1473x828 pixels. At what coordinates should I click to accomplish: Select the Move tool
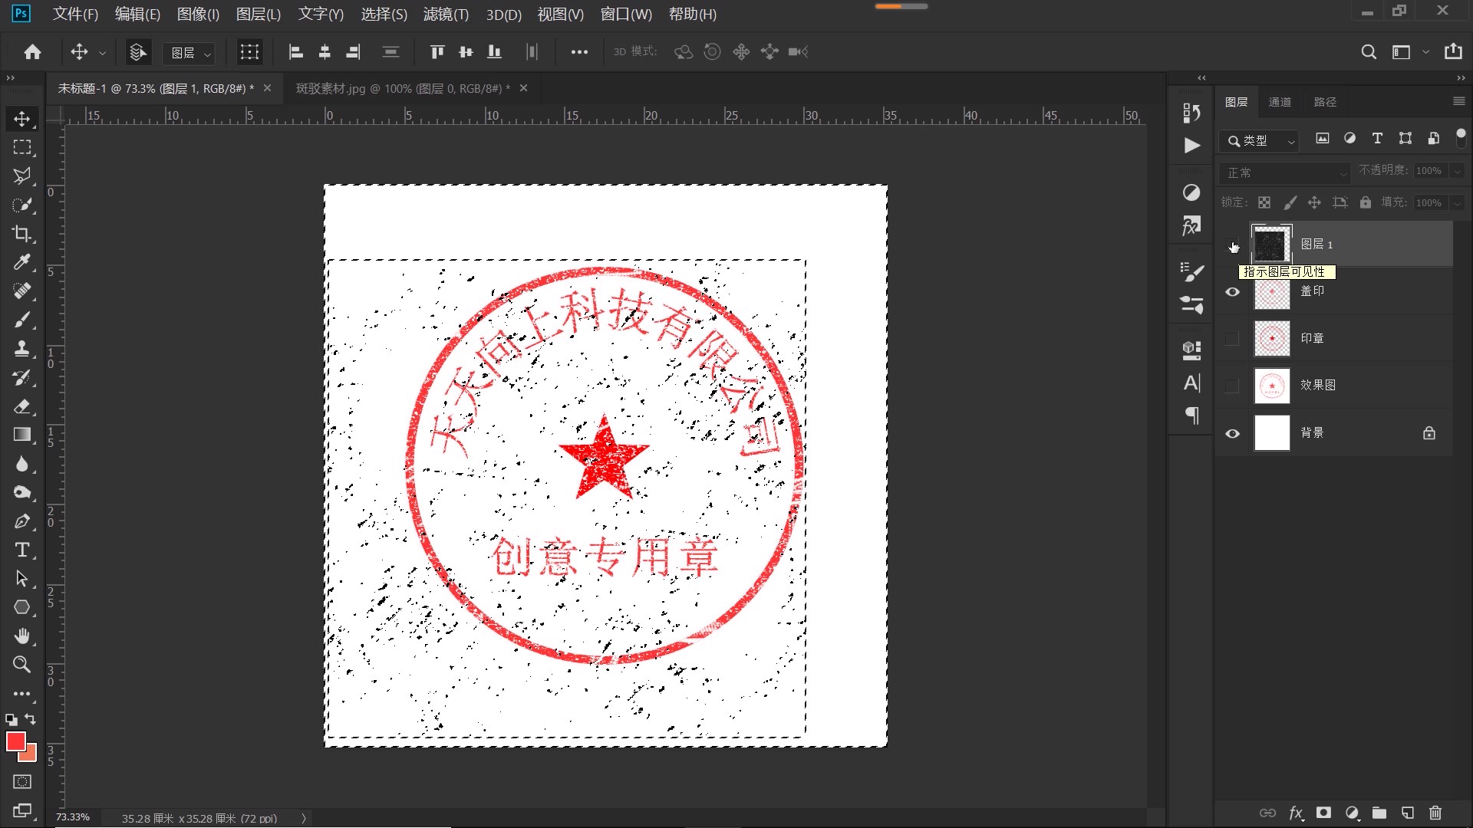22,119
